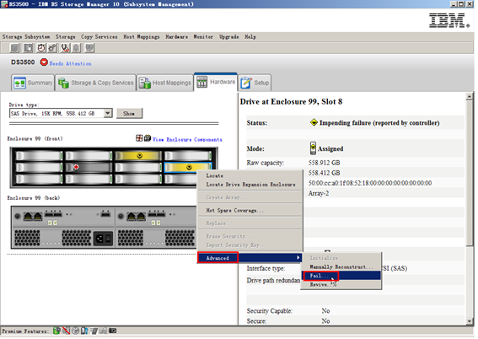This screenshot has width=478, height=339.
Task: Open the Monitor menu
Action: [203, 37]
